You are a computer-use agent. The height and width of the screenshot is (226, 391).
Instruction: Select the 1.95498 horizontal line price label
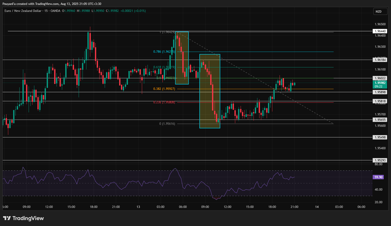coord(380,137)
